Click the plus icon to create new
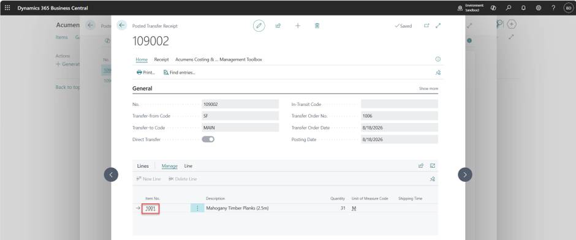Screen dimensions: 576x240 pos(298,26)
